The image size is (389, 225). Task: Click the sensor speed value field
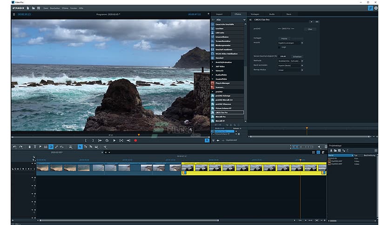[283, 57]
